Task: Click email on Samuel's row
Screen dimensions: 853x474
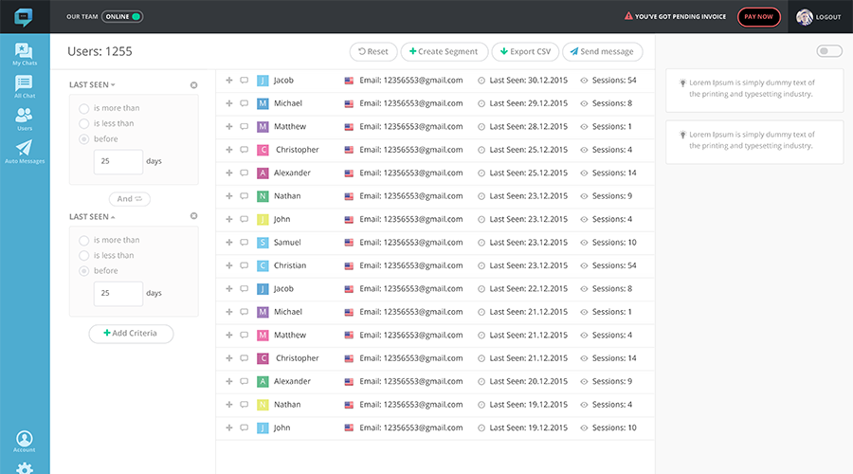Action: coord(411,242)
